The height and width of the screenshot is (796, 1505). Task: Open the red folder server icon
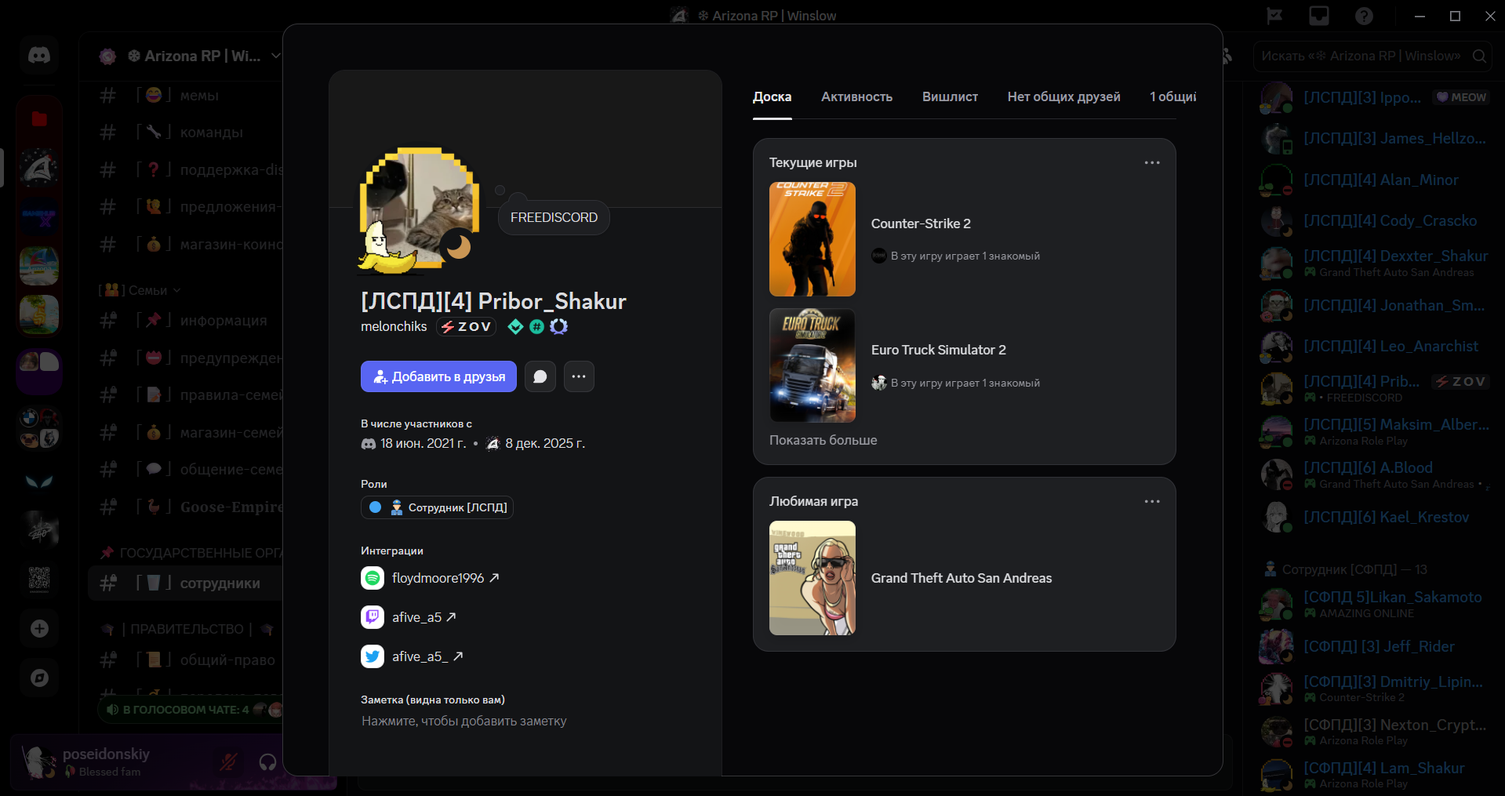coord(39,119)
